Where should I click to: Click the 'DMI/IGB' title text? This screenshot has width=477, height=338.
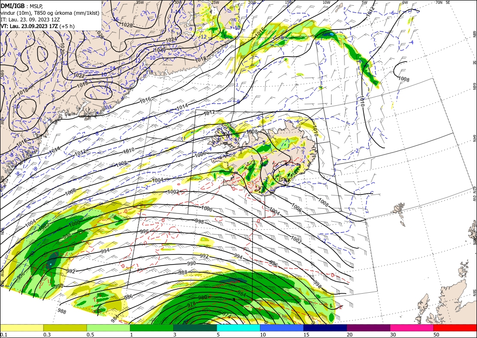point(12,5)
